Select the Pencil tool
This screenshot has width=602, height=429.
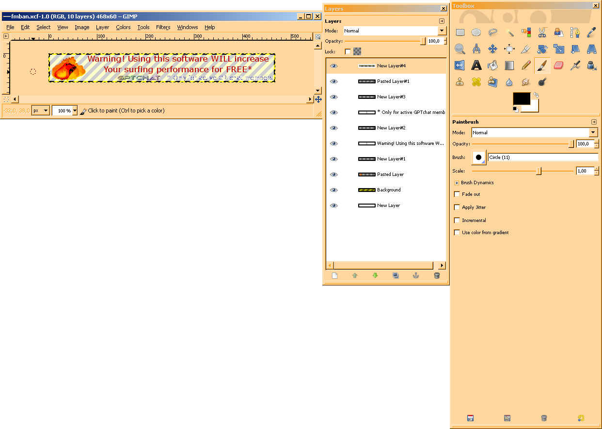pos(526,65)
